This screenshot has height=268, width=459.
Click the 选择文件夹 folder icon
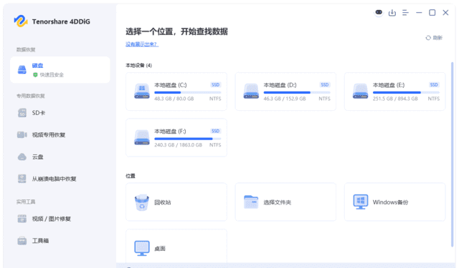(x=251, y=202)
